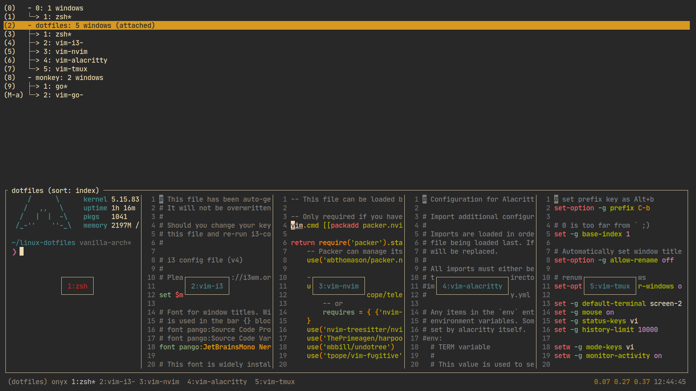The width and height of the screenshot is (696, 391).
Task: Click 'setw -g mode-keys vi' line
Action: (594, 347)
